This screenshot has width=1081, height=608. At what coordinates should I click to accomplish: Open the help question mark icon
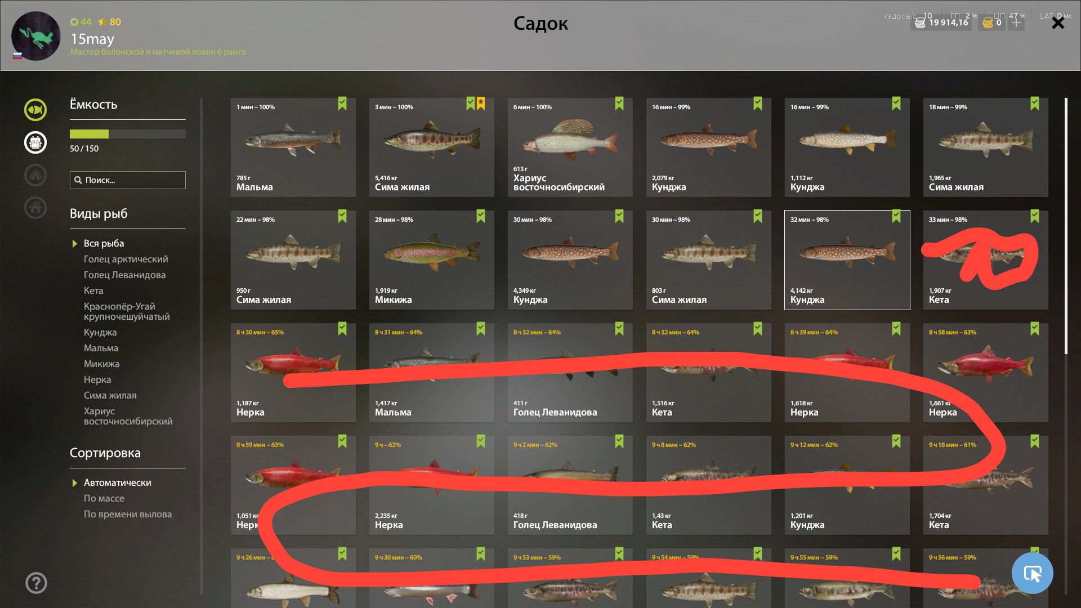point(36,583)
